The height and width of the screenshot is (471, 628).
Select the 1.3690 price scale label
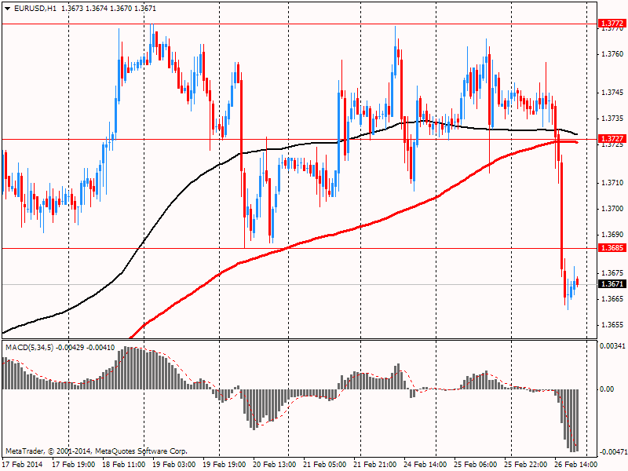pyautogui.click(x=612, y=234)
